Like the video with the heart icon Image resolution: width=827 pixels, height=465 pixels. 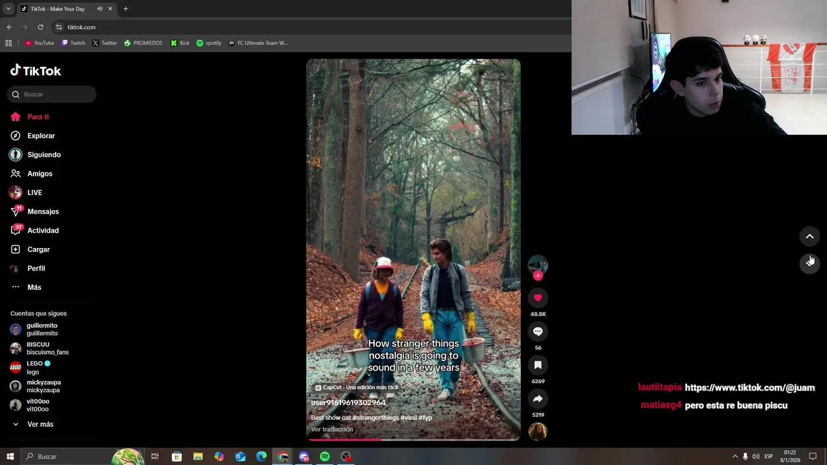tap(538, 298)
